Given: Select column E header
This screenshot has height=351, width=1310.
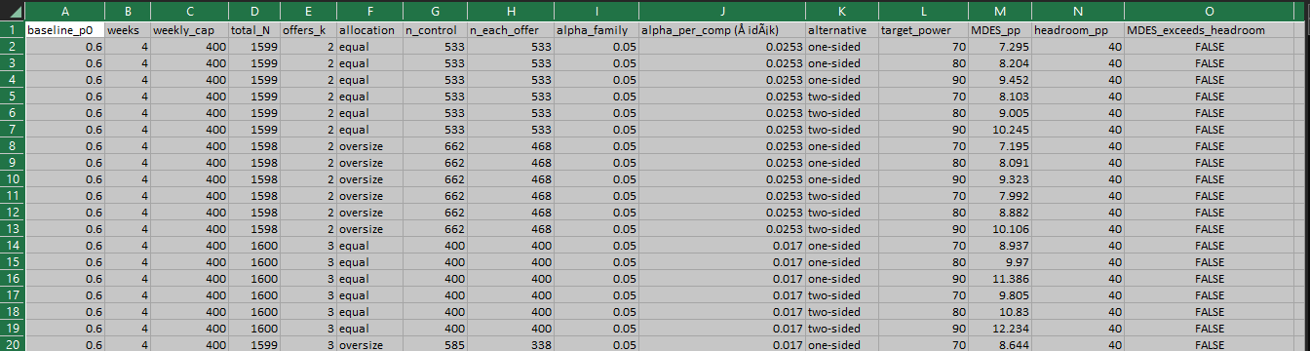Looking at the screenshot, I should point(307,11).
